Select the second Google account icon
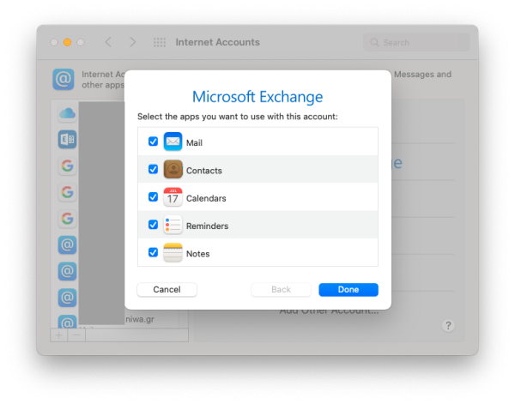The height and width of the screenshot is (404, 515). click(67, 192)
